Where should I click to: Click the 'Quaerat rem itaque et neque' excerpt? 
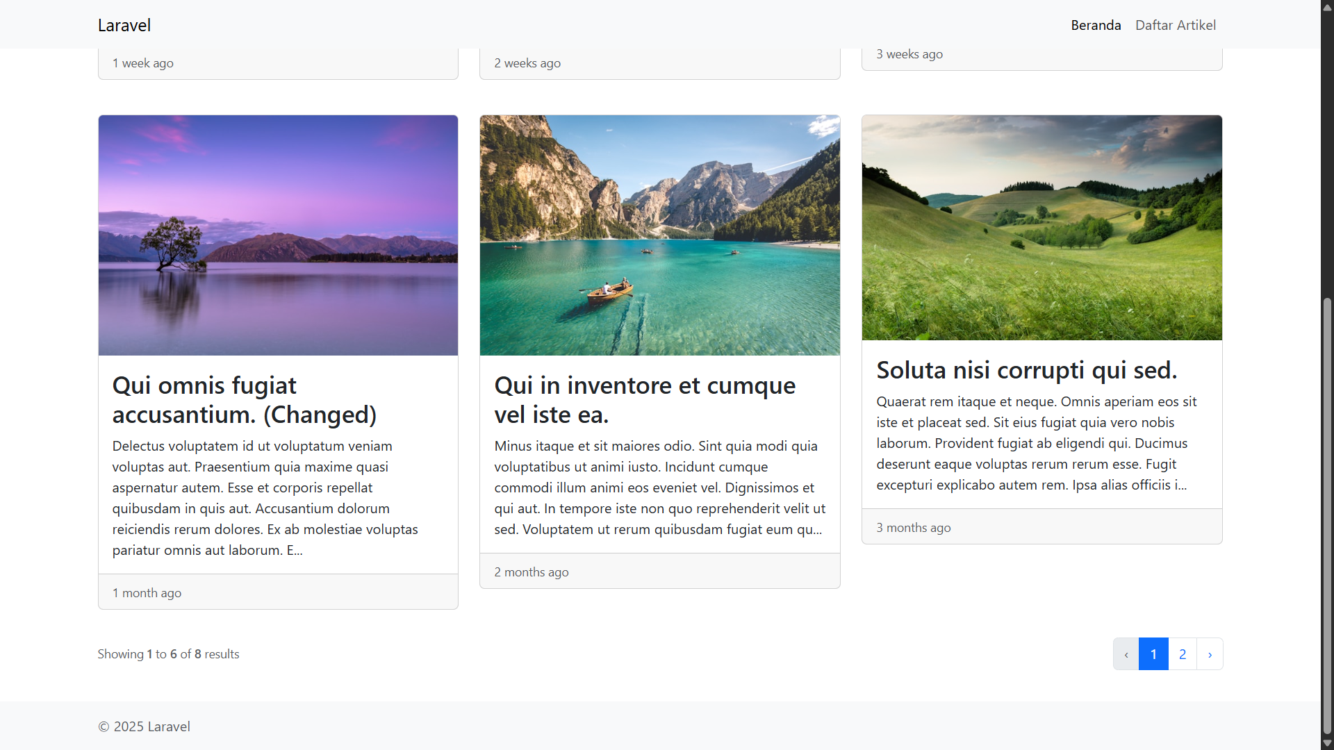pos(1036,443)
